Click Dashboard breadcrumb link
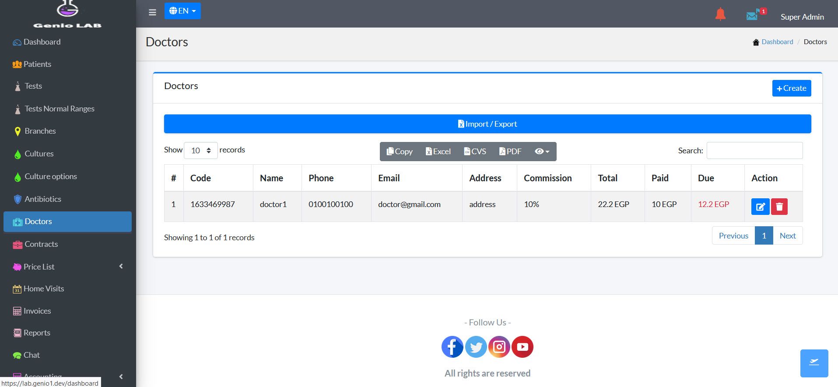This screenshot has height=387, width=838. coord(777,42)
